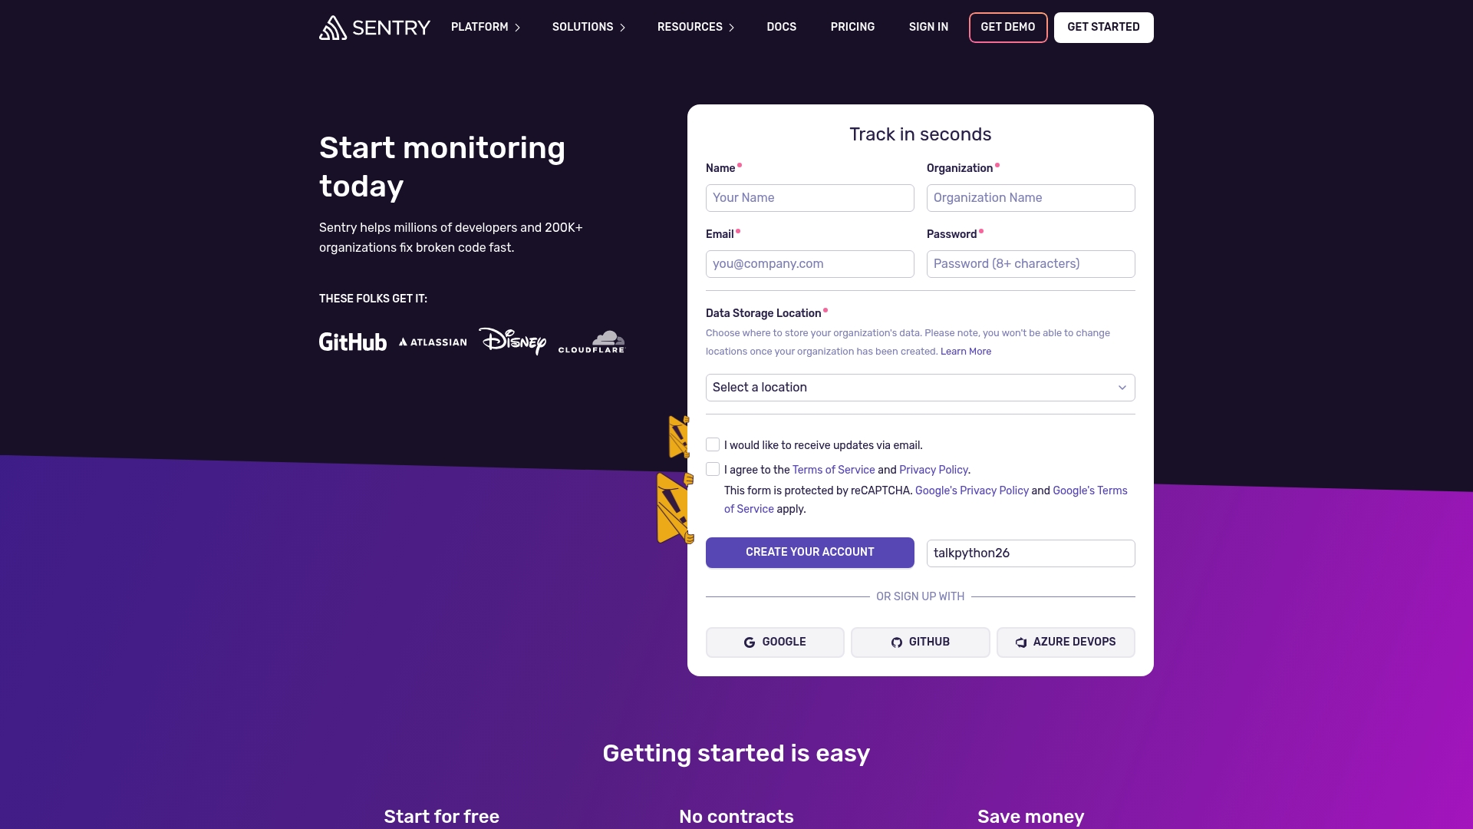
Task: Focus the Organization Name field
Action: coord(1031,198)
